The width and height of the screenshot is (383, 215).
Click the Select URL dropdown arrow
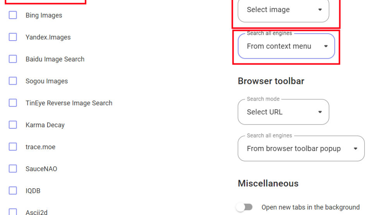[320, 112]
